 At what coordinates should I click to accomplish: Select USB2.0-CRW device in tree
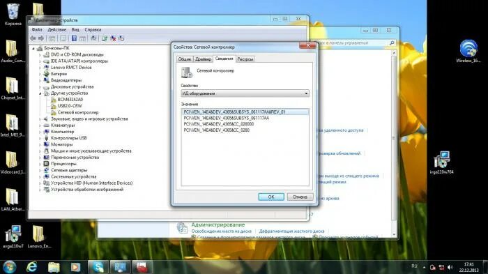70,106
